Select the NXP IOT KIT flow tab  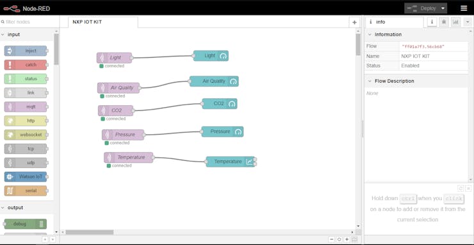(102, 22)
